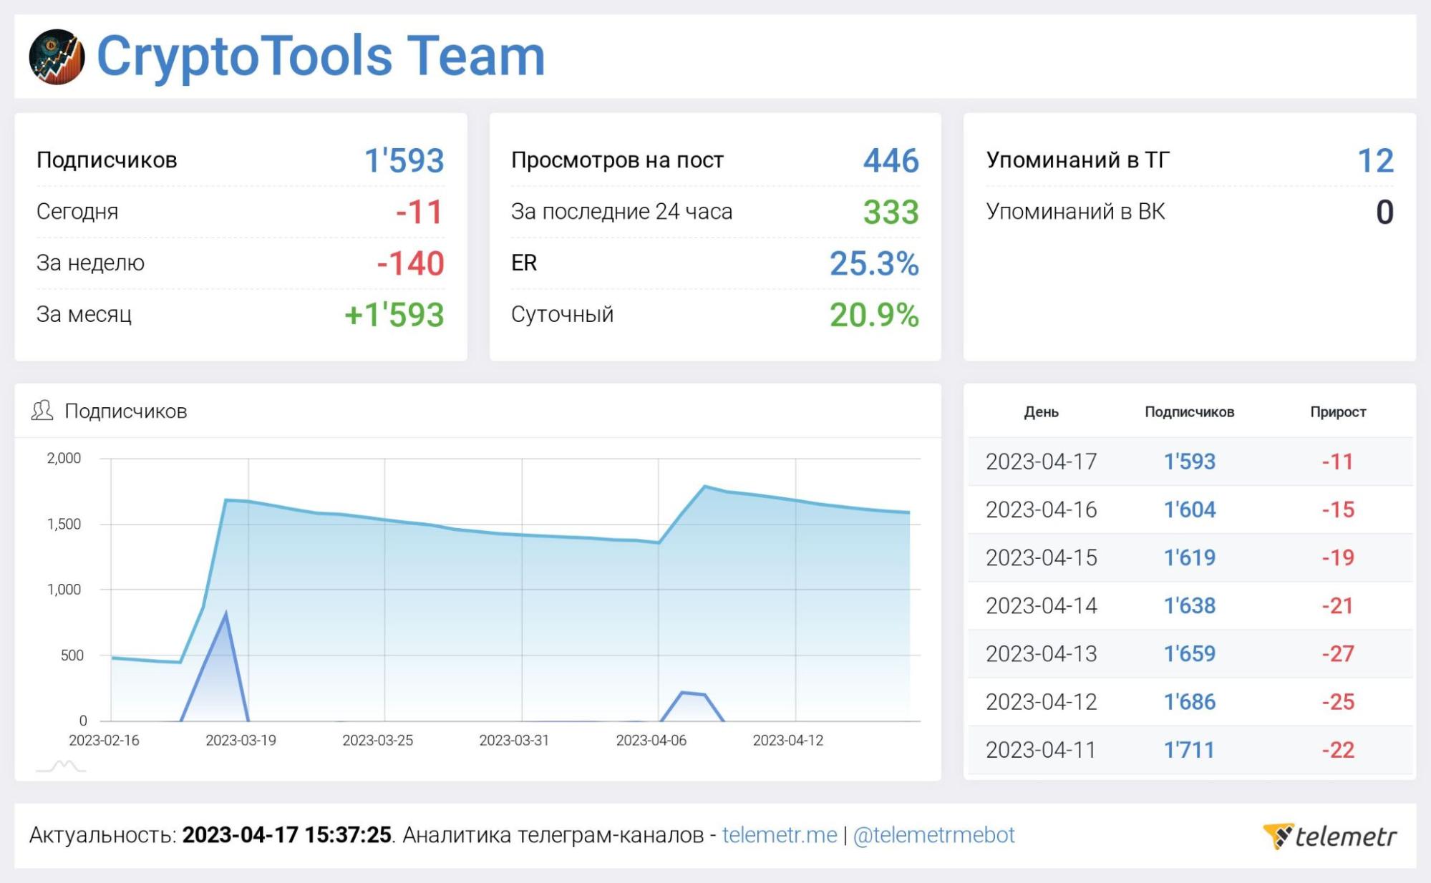Click subscribers count 1'686 in table
The width and height of the screenshot is (1431, 883).
click(1190, 701)
